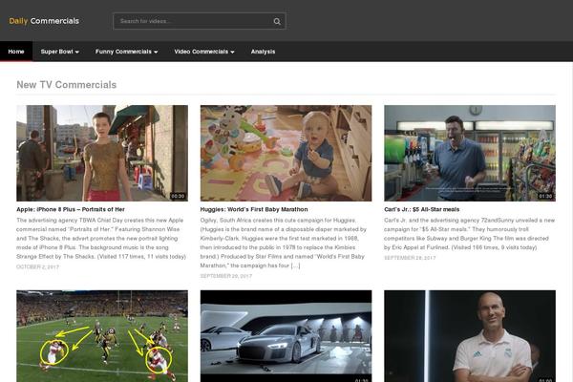Open the Real Madrid coach video thumbnail
573x382 pixels.
(x=470, y=336)
